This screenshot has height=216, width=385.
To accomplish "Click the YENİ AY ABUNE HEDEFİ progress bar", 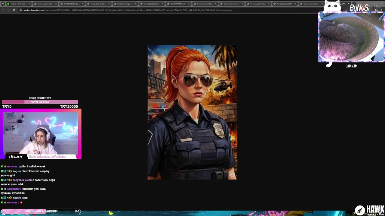I will point(41,211).
